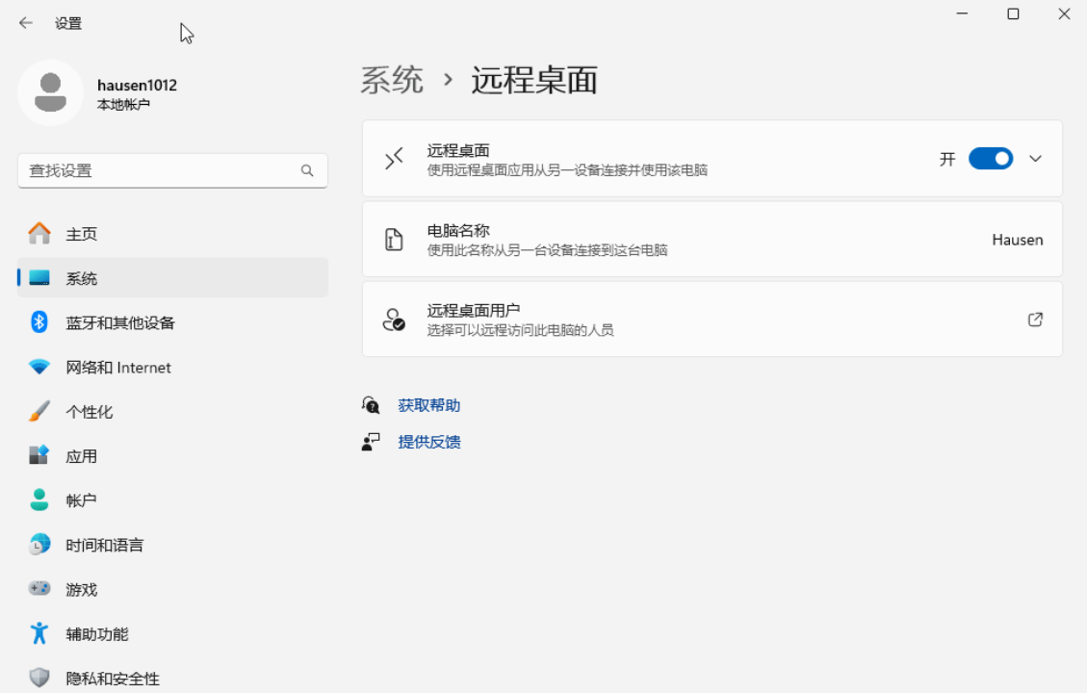Image resolution: width=1087 pixels, height=693 pixels.
Task: Disable the 远程桌面 toggle switch
Action: (x=991, y=158)
